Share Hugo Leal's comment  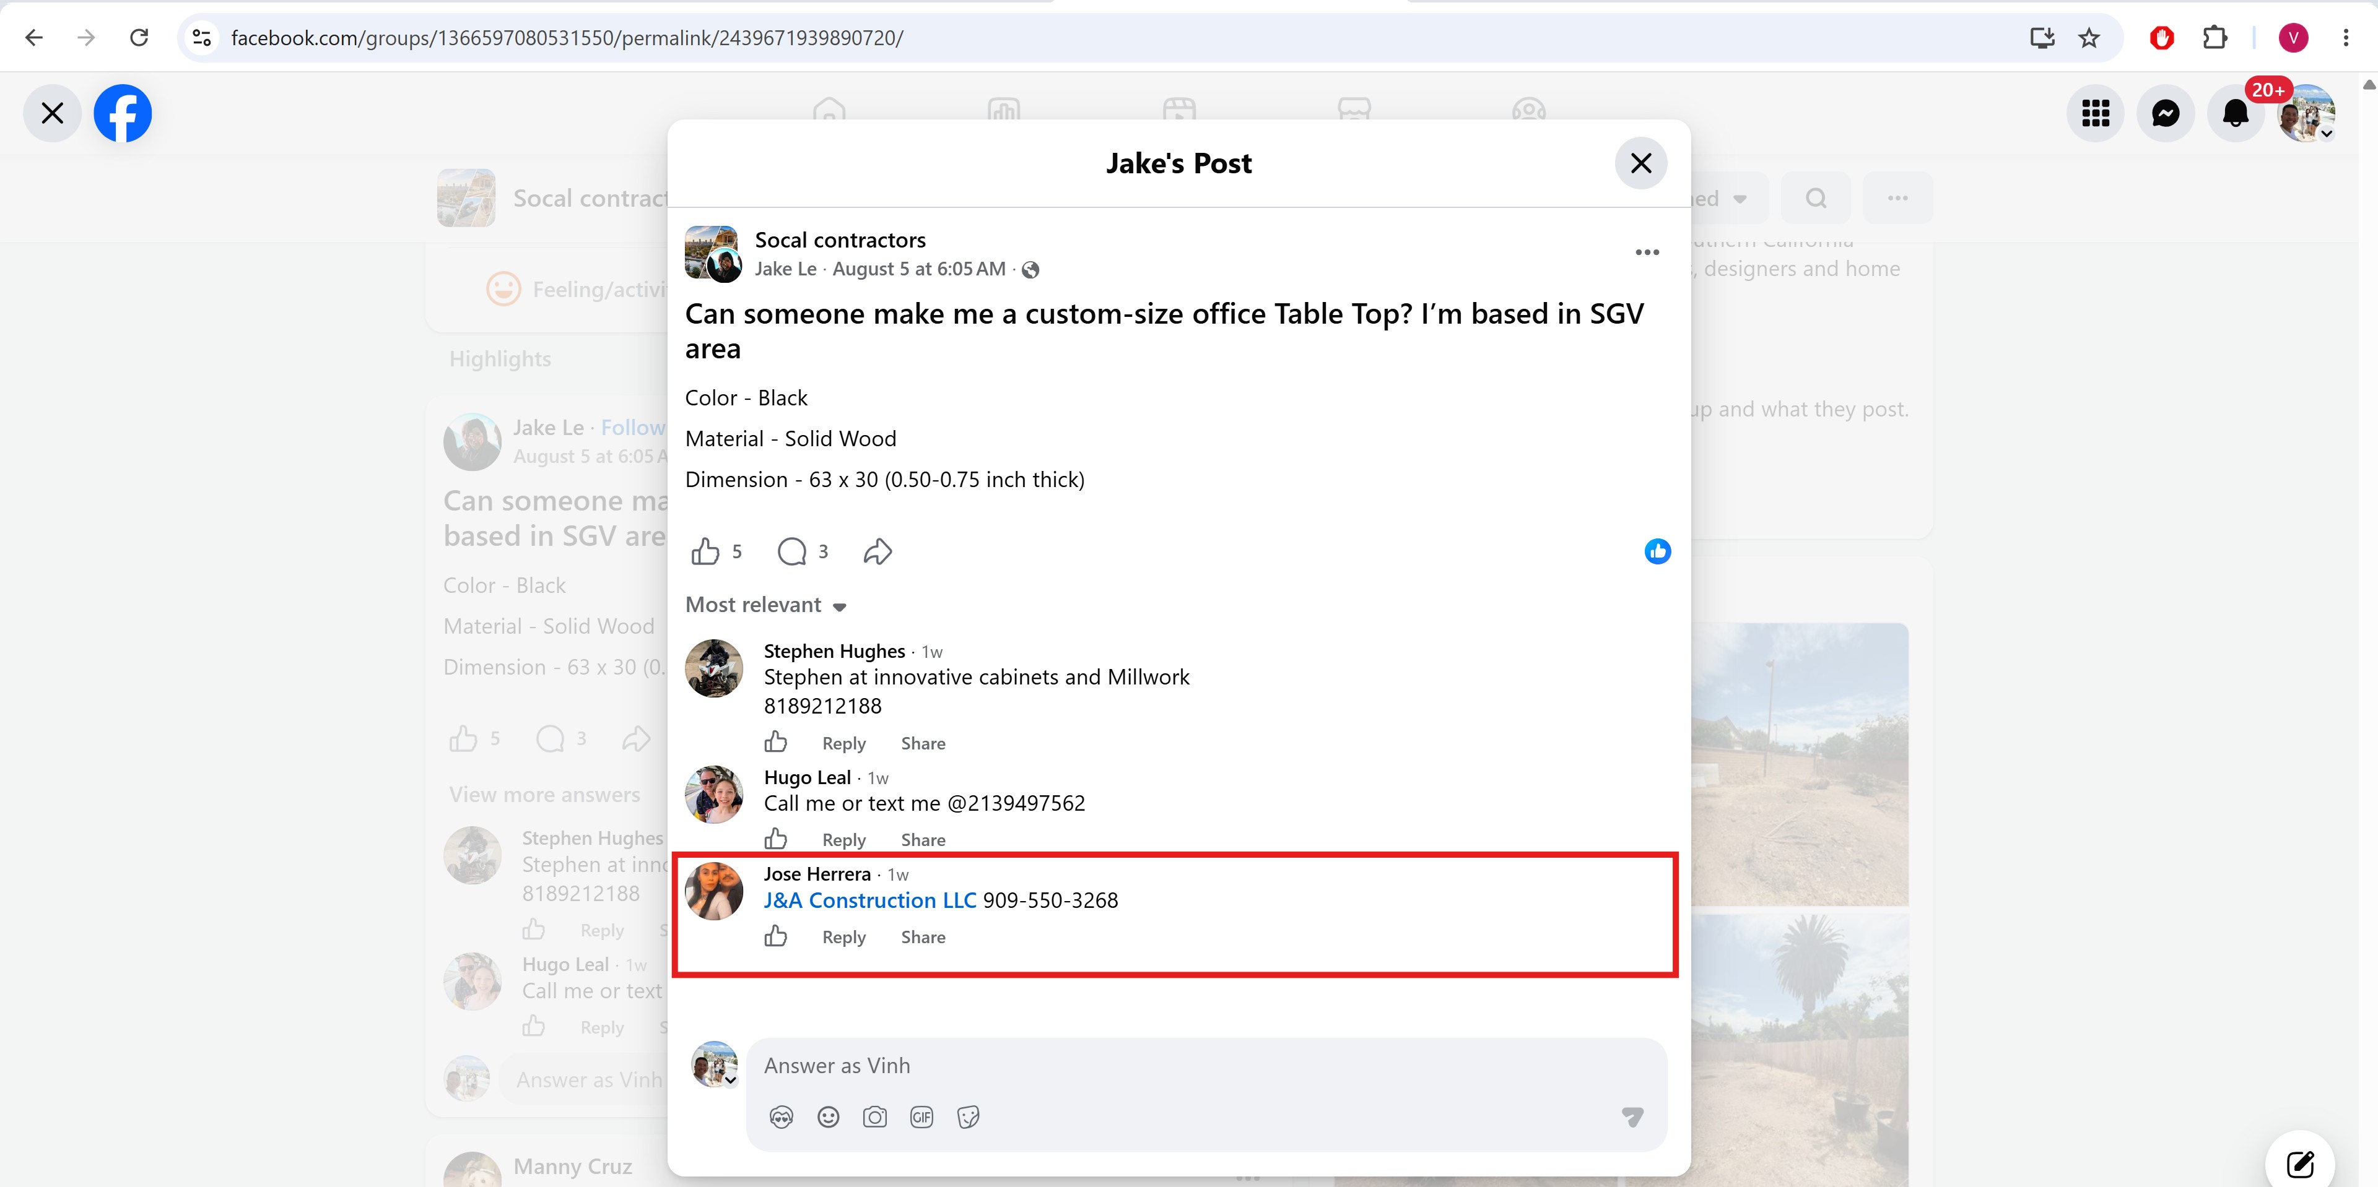pos(923,840)
